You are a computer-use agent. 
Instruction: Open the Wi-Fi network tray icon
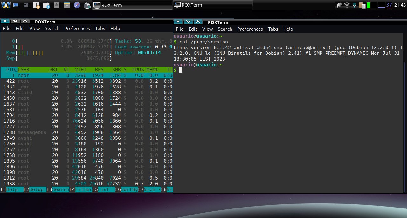click(347, 5)
